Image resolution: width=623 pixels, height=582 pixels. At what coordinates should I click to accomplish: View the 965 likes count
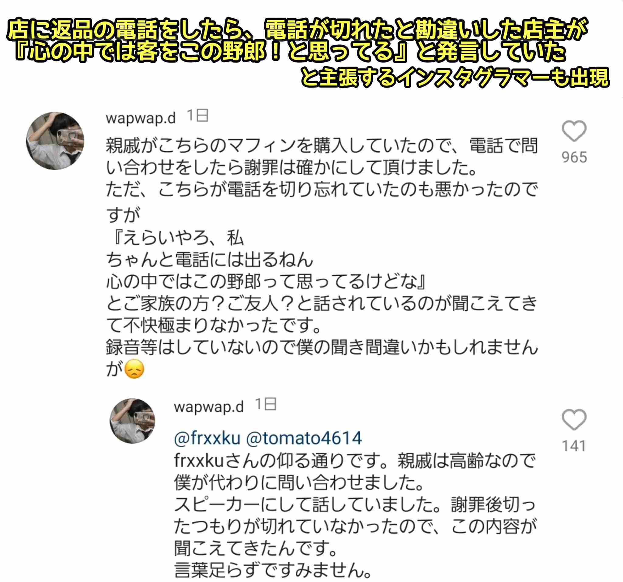[574, 157]
